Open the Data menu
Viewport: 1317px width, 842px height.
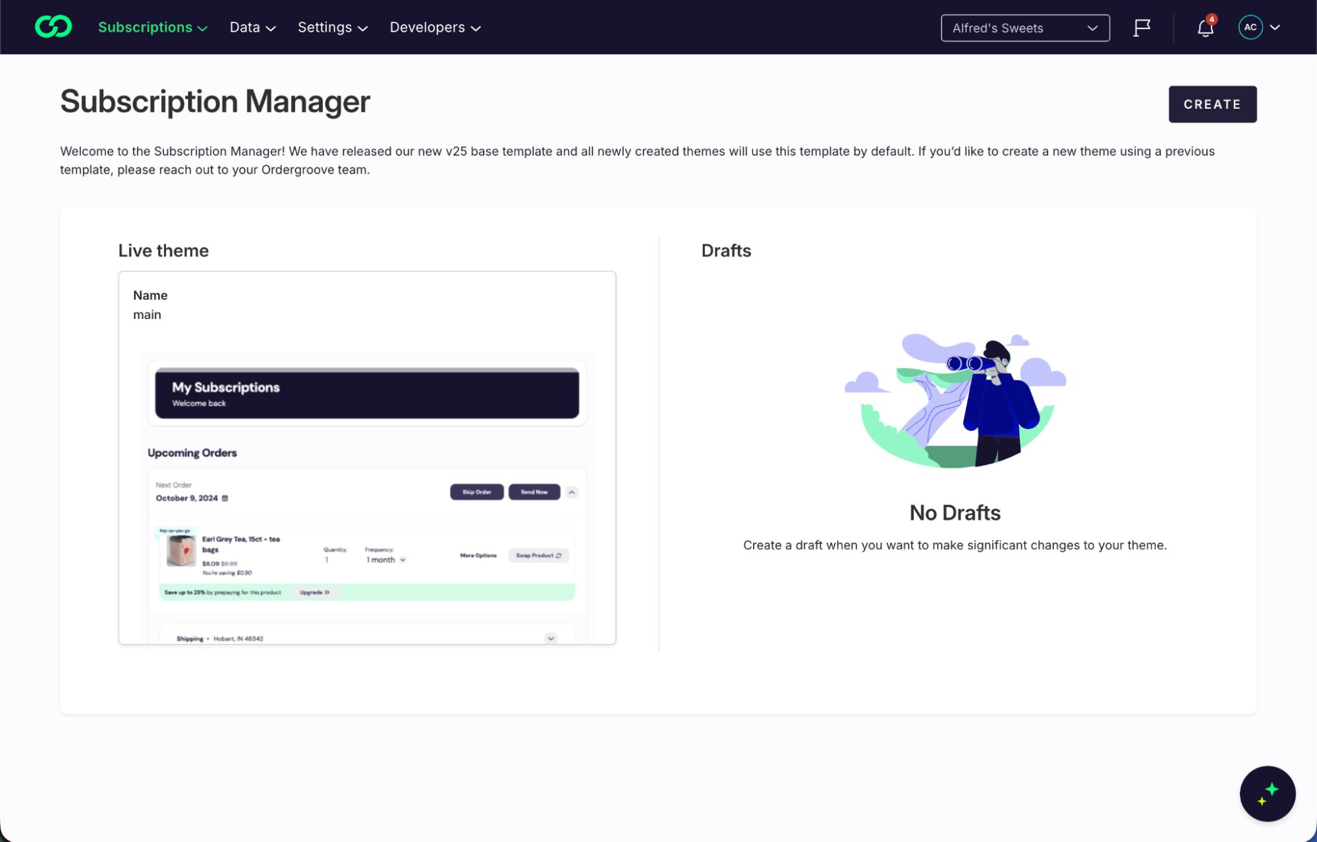click(x=252, y=27)
